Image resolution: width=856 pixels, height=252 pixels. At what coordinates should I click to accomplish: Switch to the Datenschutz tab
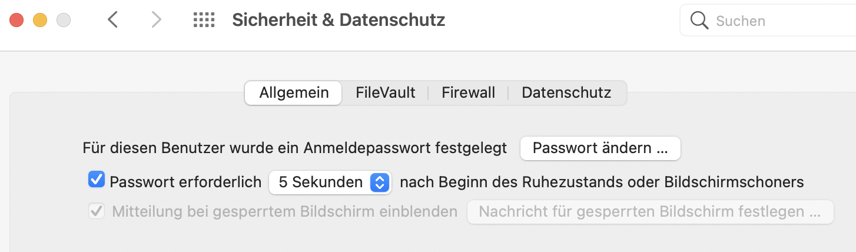(x=566, y=93)
